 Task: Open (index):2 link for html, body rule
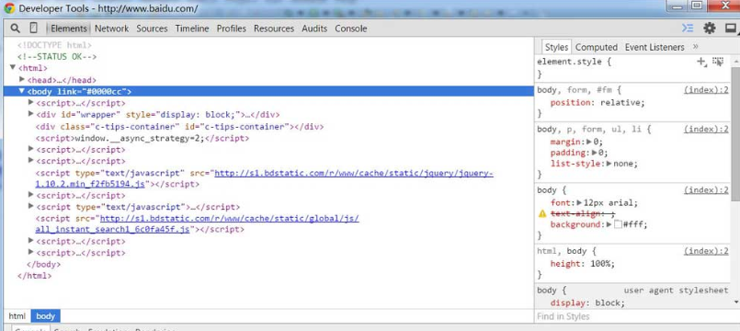pyautogui.click(x=706, y=251)
